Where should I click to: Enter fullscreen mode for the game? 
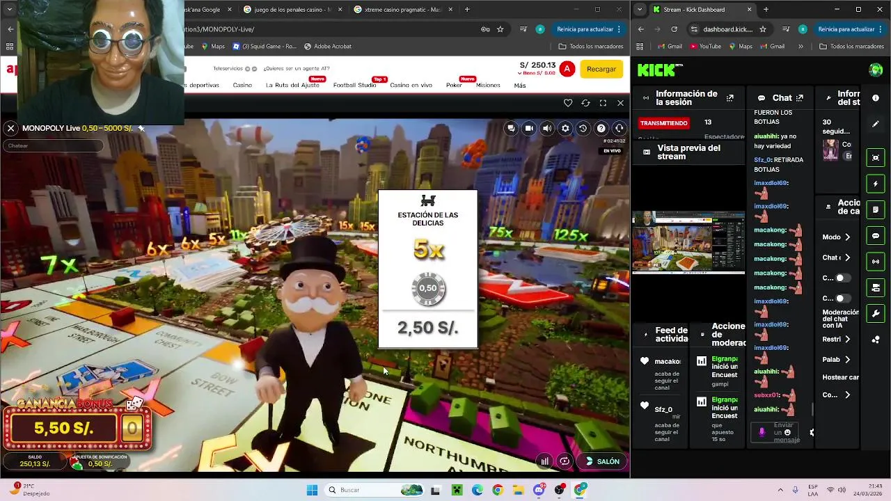603,103
